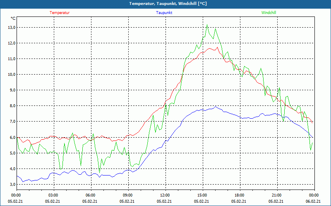Pick the 15:00 time marker on the x-axis

[x=202, y=195]
